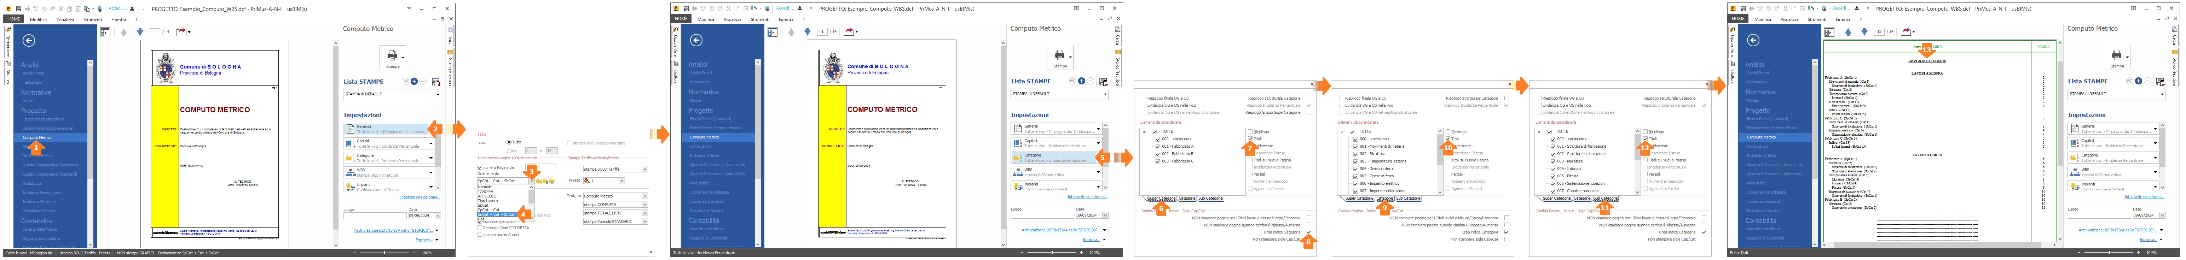Open 'STAMPA di DEFAULT' combo in leftmost window

tap(392, 94)
